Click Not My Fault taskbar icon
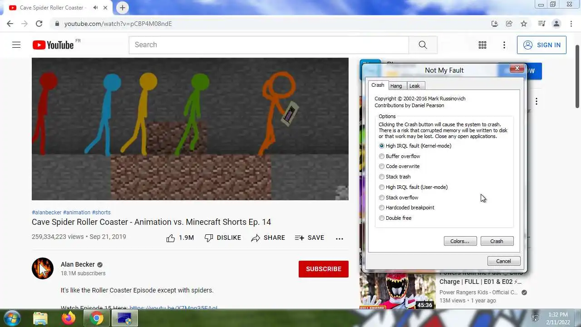 coord(124,318)
